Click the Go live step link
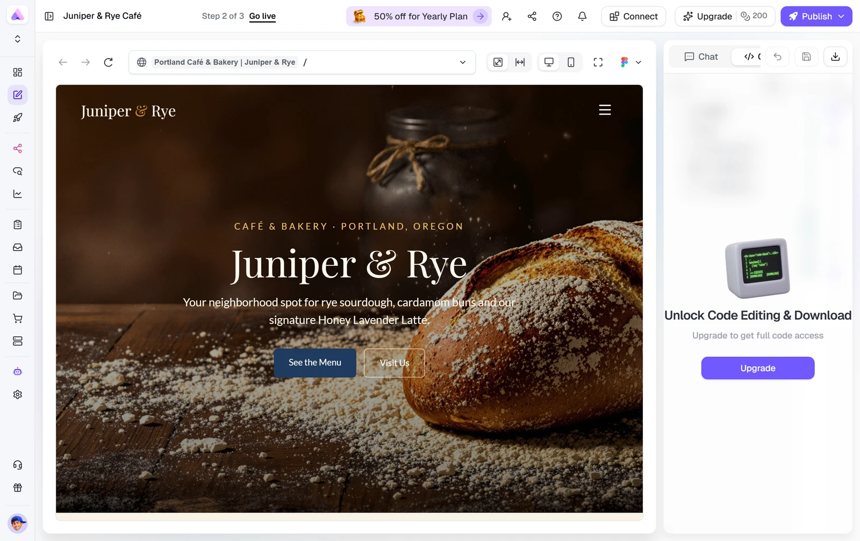860x541 pixels. coord(262,16)
